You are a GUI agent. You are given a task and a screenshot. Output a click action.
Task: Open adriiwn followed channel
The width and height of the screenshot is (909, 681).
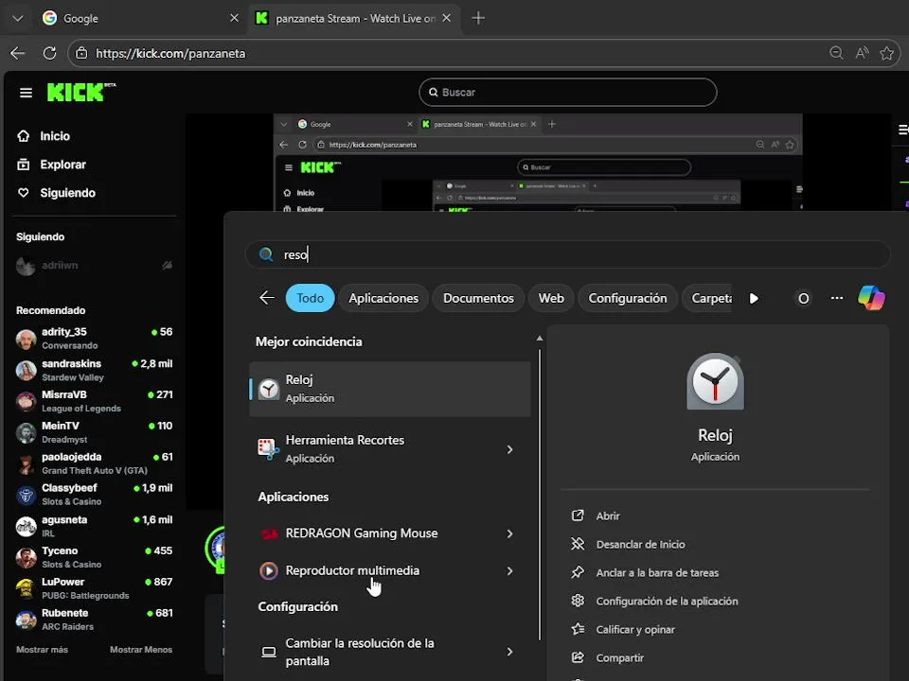click(94, 265)
